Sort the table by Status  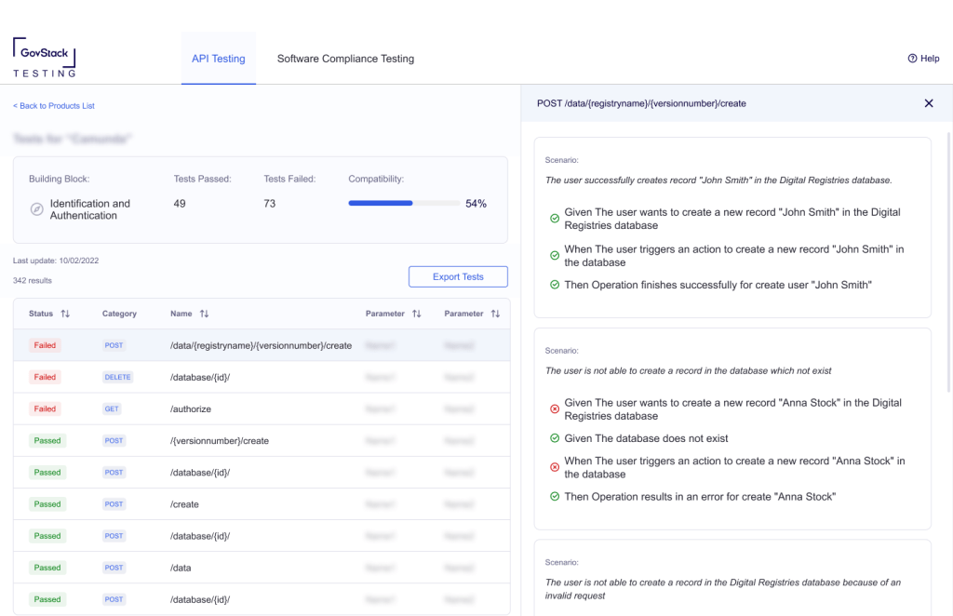(65, 314)
